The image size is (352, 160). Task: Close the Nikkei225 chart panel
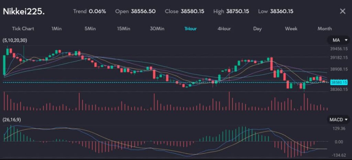[x=342, y=11]
